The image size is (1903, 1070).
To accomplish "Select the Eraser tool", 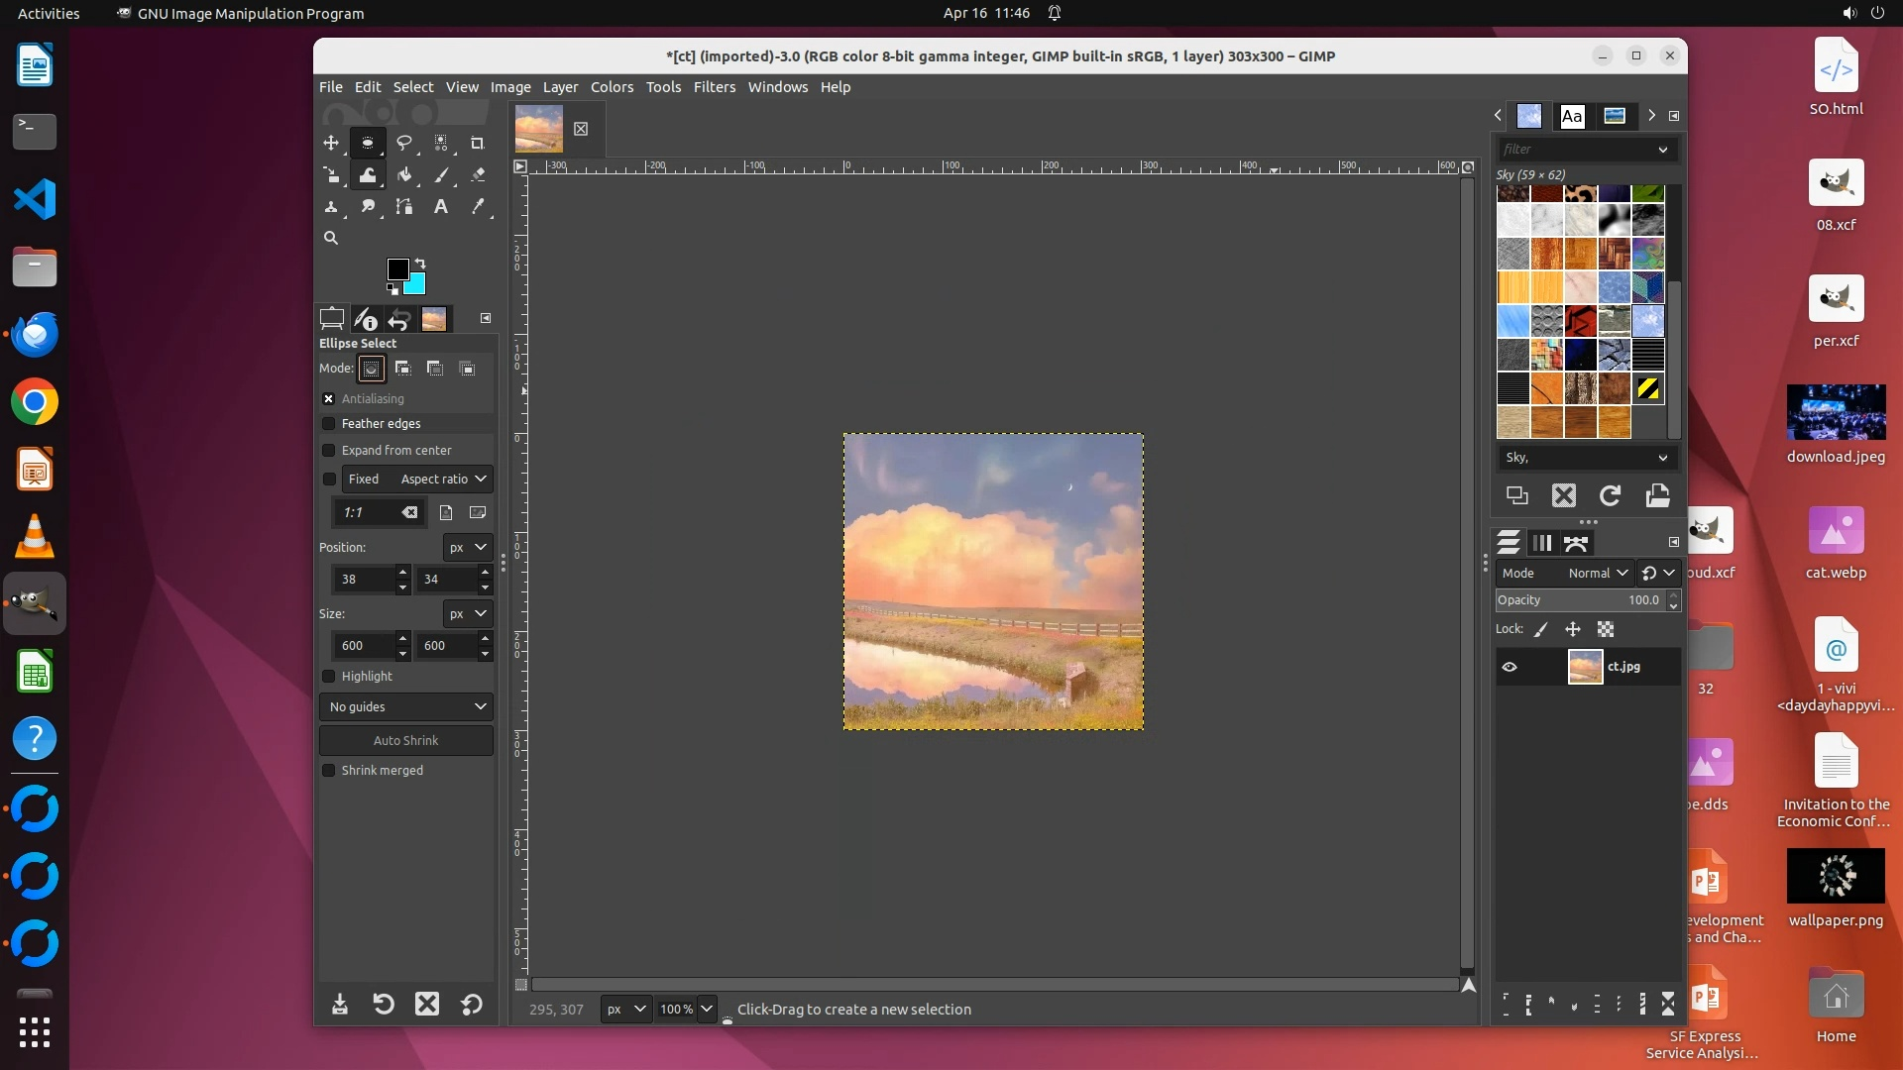I will tap(477, 175).
